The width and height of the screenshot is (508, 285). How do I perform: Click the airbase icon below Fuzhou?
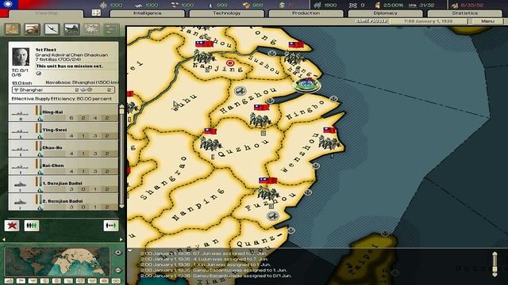(272, 216)
